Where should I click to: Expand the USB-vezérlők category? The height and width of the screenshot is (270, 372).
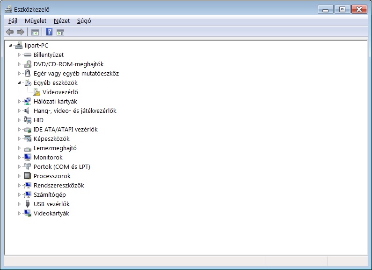[20, 204]
